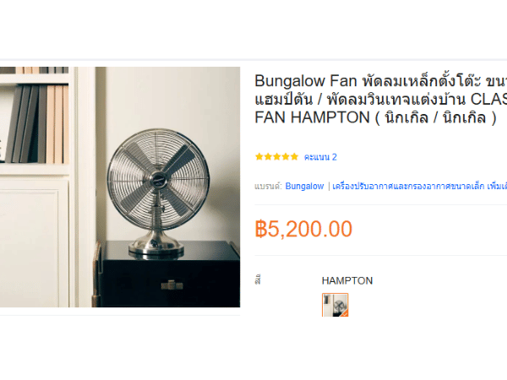This screenshot has width=507, height=380.
Task: Click the fifth yellow rating star
Action: [294, 157]
